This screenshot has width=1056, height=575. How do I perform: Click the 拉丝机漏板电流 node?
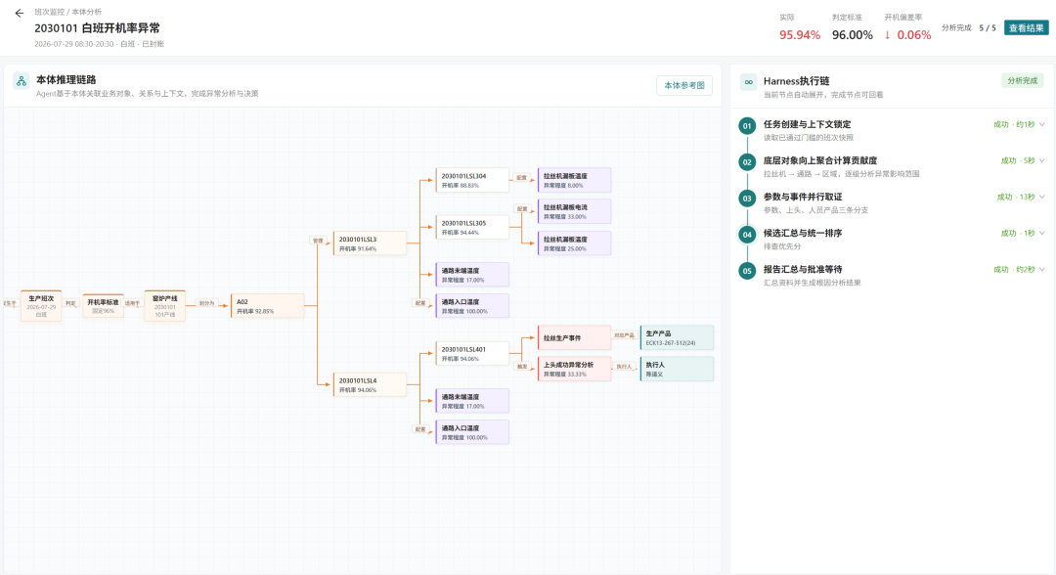(x=575, y=211)
